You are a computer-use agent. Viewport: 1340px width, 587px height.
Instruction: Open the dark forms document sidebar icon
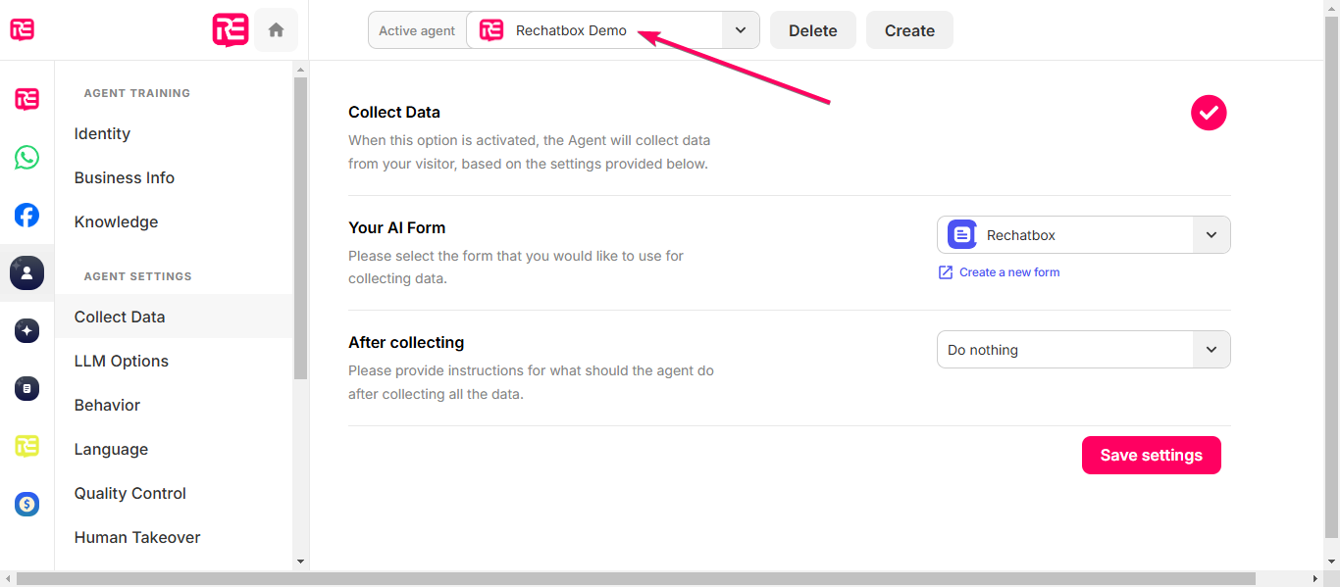[x=27, y=389]
